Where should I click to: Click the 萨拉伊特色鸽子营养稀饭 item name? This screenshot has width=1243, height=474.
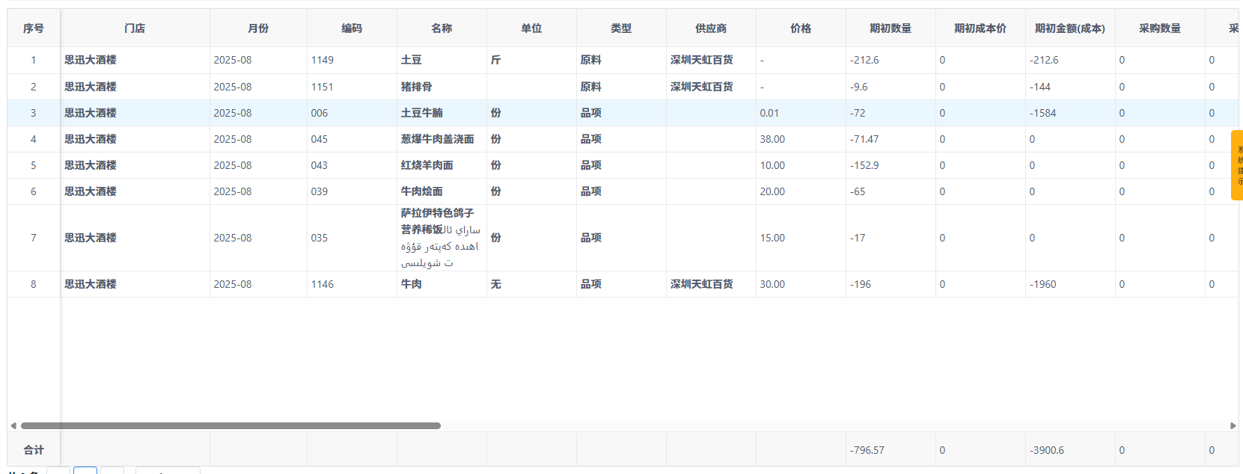point(438,221)
